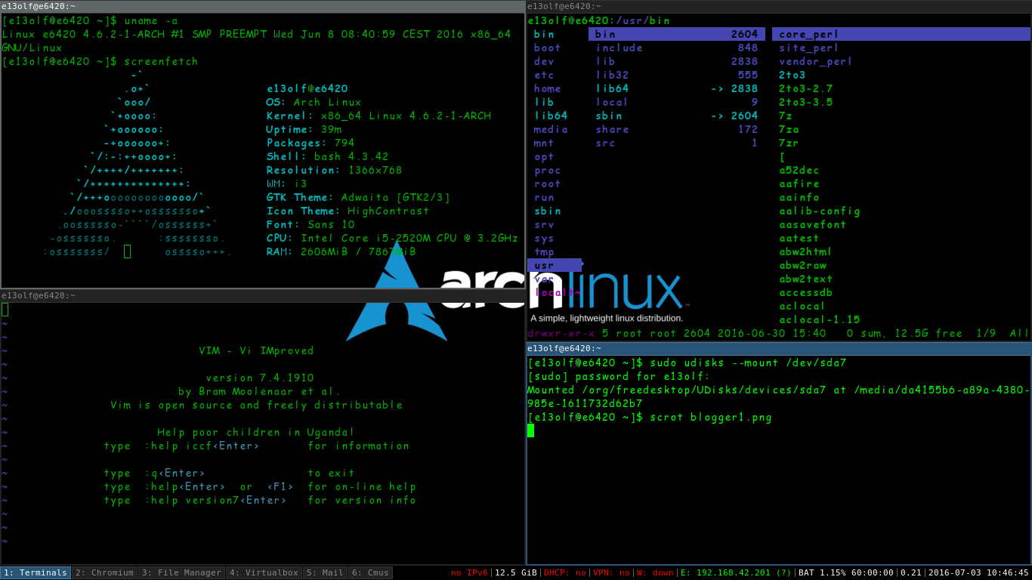Click the 'Resolution: 1366x768' line
The height and width of the screenshot is (580, 1032).
[334, 170]
